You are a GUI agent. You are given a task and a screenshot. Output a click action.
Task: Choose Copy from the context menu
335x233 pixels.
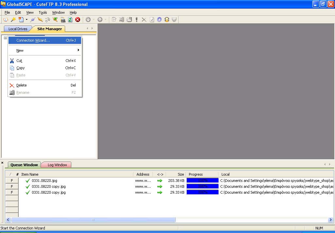(x=44, y=68)
